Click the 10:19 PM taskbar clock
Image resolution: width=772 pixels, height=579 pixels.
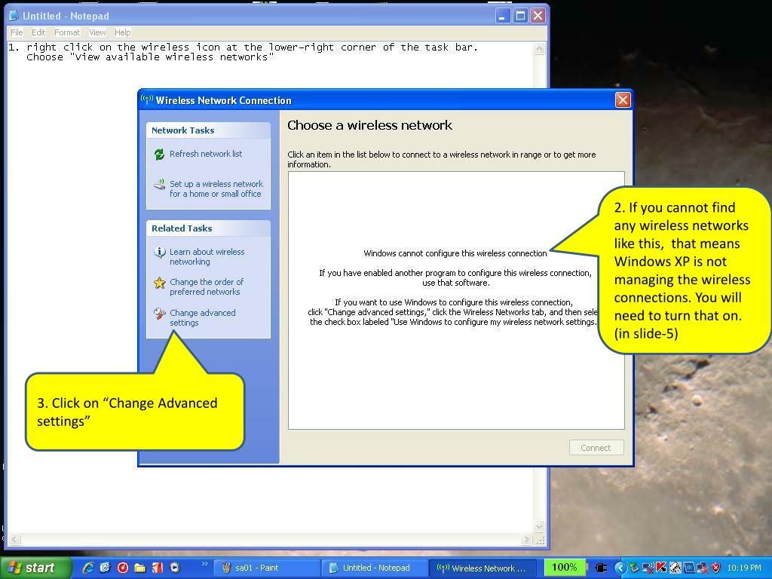[x=744, y=568]
